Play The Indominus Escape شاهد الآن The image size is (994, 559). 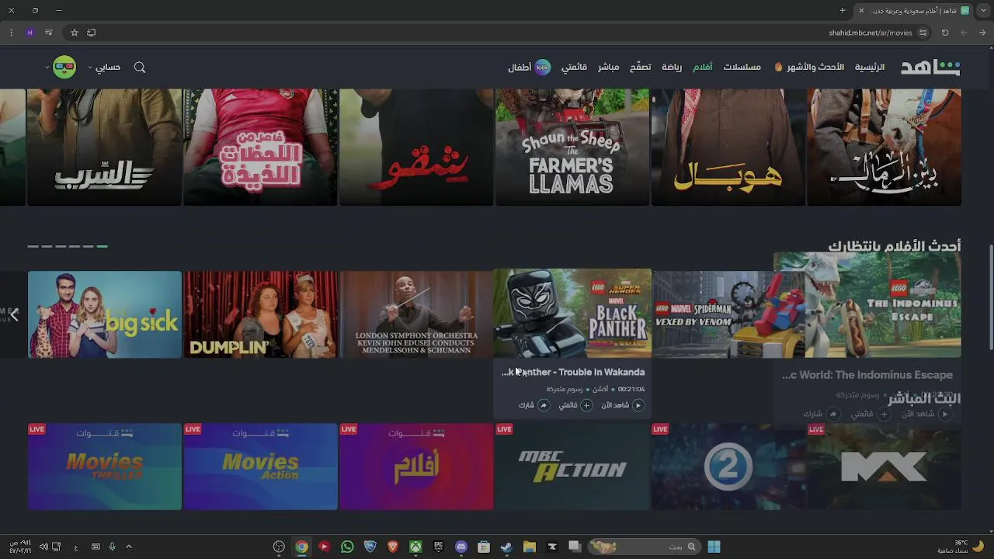pyautogui.click(x=926, y=415)
